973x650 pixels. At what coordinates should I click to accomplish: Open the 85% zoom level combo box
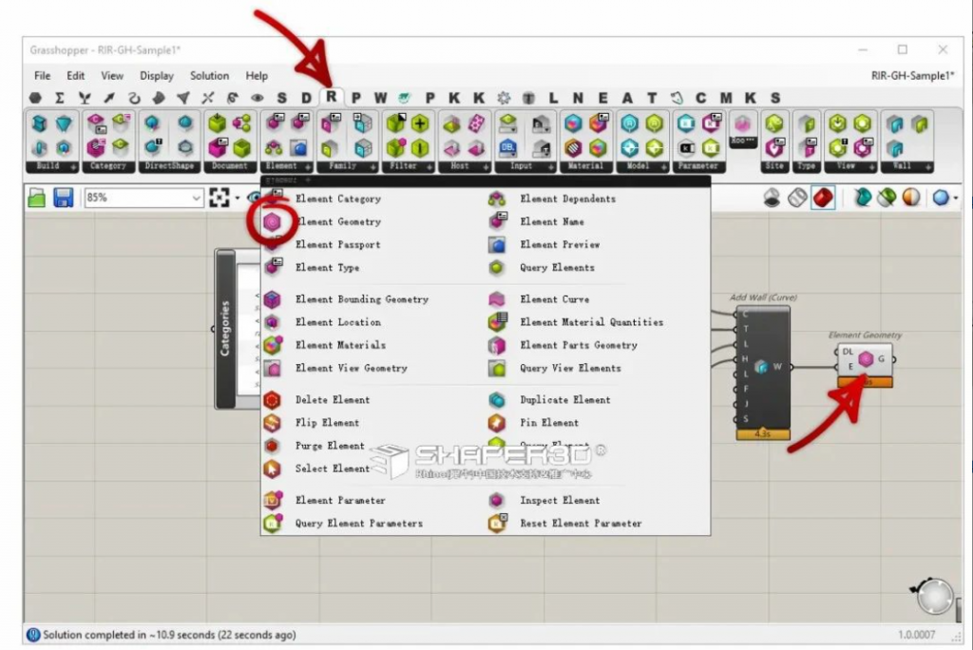click(x=143, y=198)
